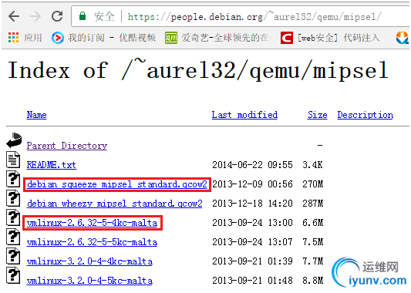The height and width of the screenshot is (293, 411).
Task: Download the vmlinux-3.2.0-4-4kc-malta kernel
Action: (x=89, y=261)
